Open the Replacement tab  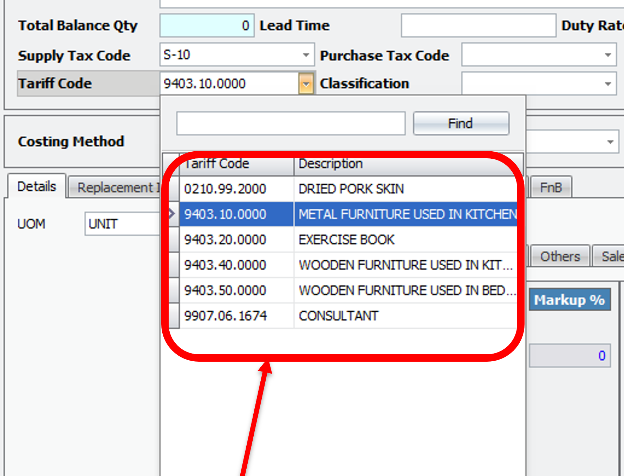115,188
